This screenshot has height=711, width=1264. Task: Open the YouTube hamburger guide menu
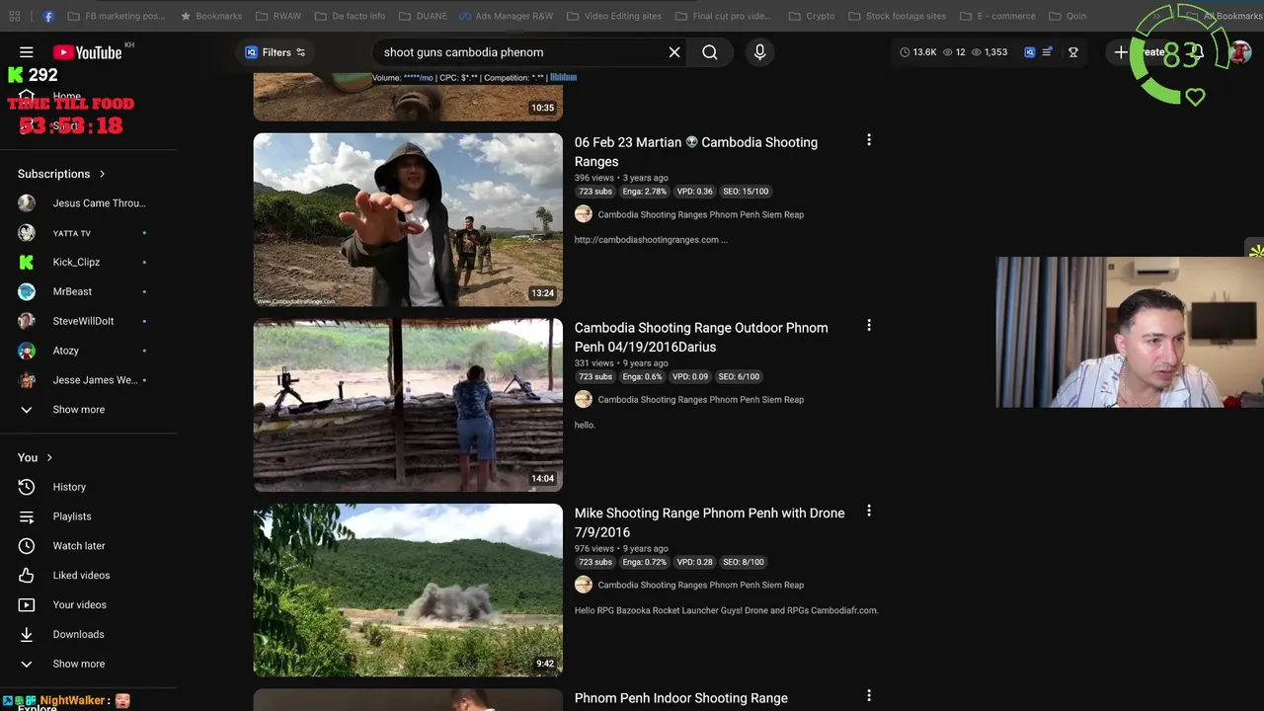(27, 52)
